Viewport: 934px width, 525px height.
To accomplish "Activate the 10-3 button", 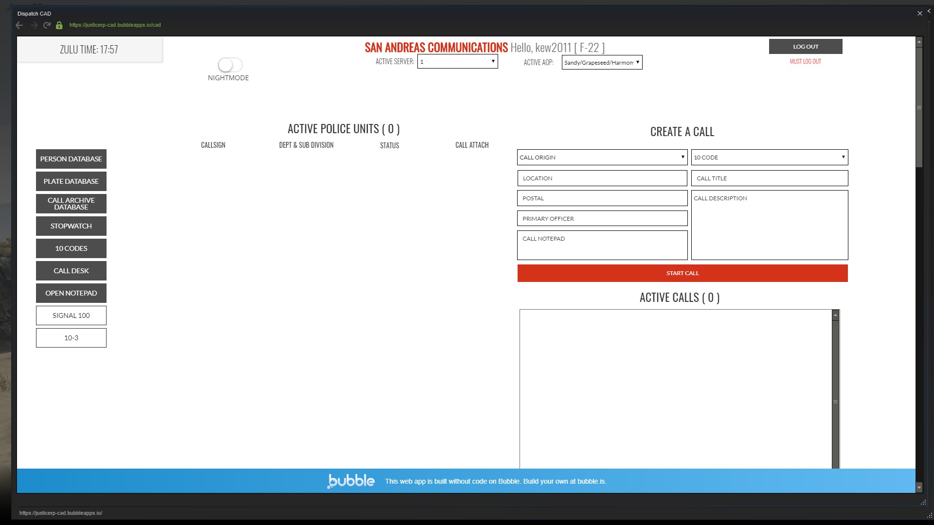I will 71,338.
